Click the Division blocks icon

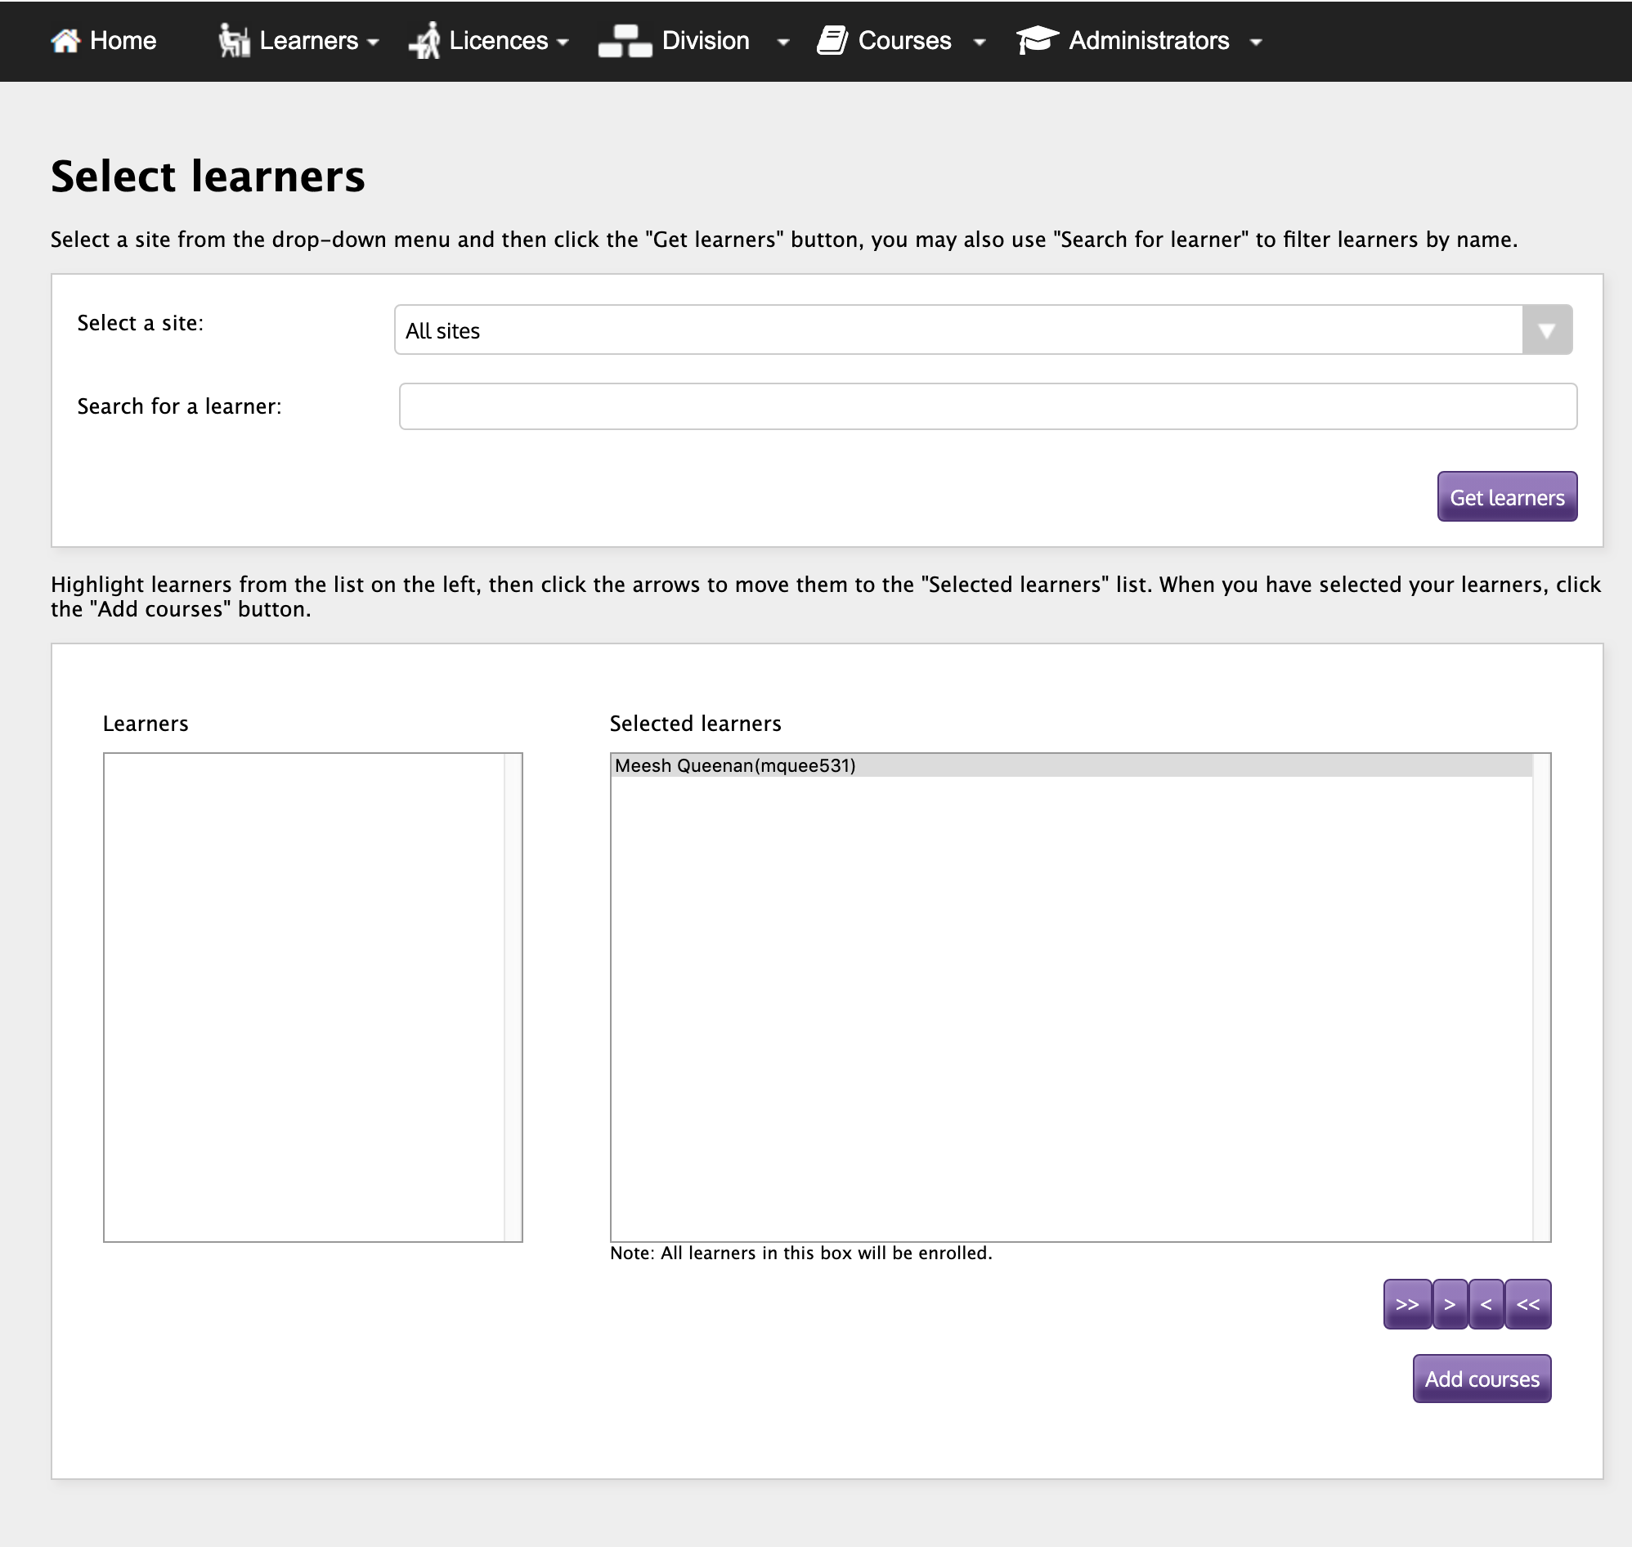(x=625, y=40)
